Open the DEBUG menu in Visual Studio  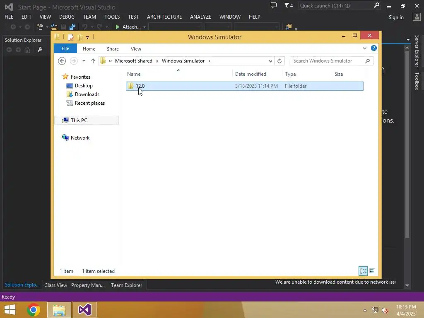click(x=67, y=17)
